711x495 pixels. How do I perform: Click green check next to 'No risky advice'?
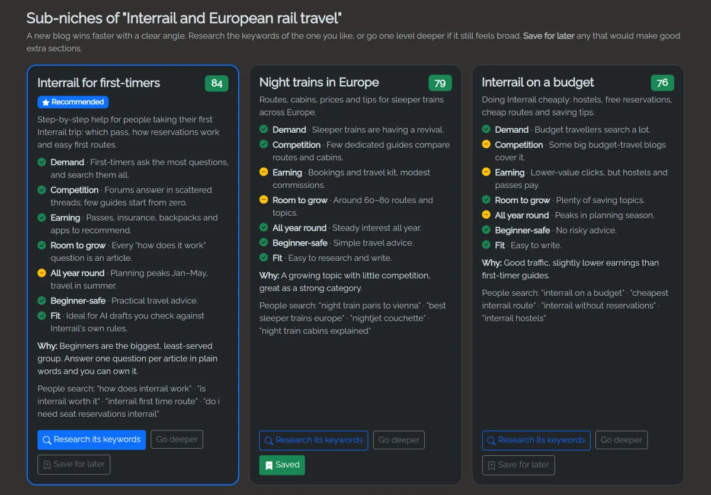pyautogui.click(x=486, y=230)
